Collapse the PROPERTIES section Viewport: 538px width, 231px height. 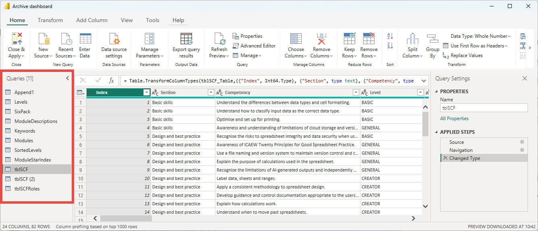(x=437, y=91)
